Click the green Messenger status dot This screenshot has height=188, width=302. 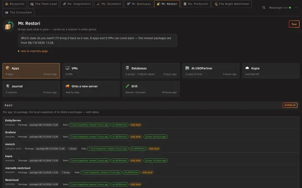click(x=290, y=8)
